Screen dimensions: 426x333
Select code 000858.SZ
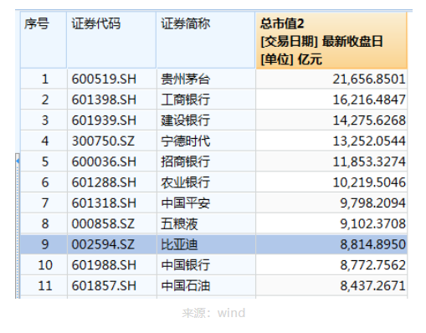click(x=103, y=223)
